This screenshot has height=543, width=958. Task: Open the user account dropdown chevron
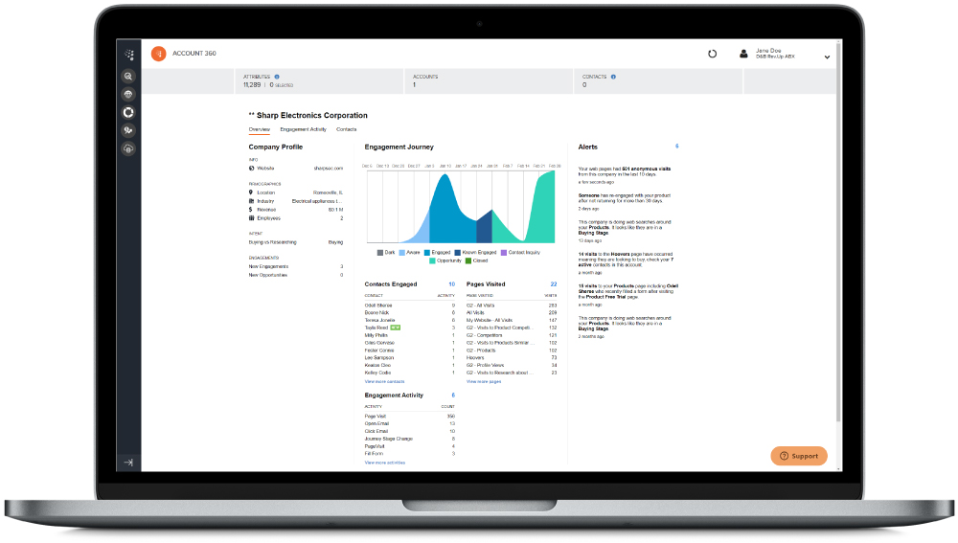pyautogui.click(x=827, y=57)
